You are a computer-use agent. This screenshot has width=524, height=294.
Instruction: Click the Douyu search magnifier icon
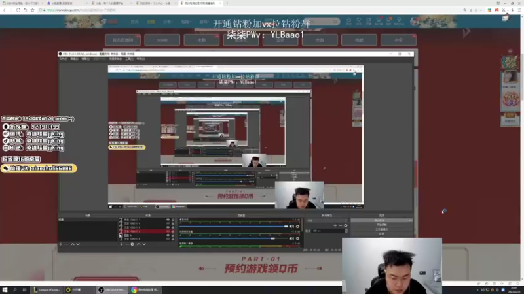click(x=335, y=22)
